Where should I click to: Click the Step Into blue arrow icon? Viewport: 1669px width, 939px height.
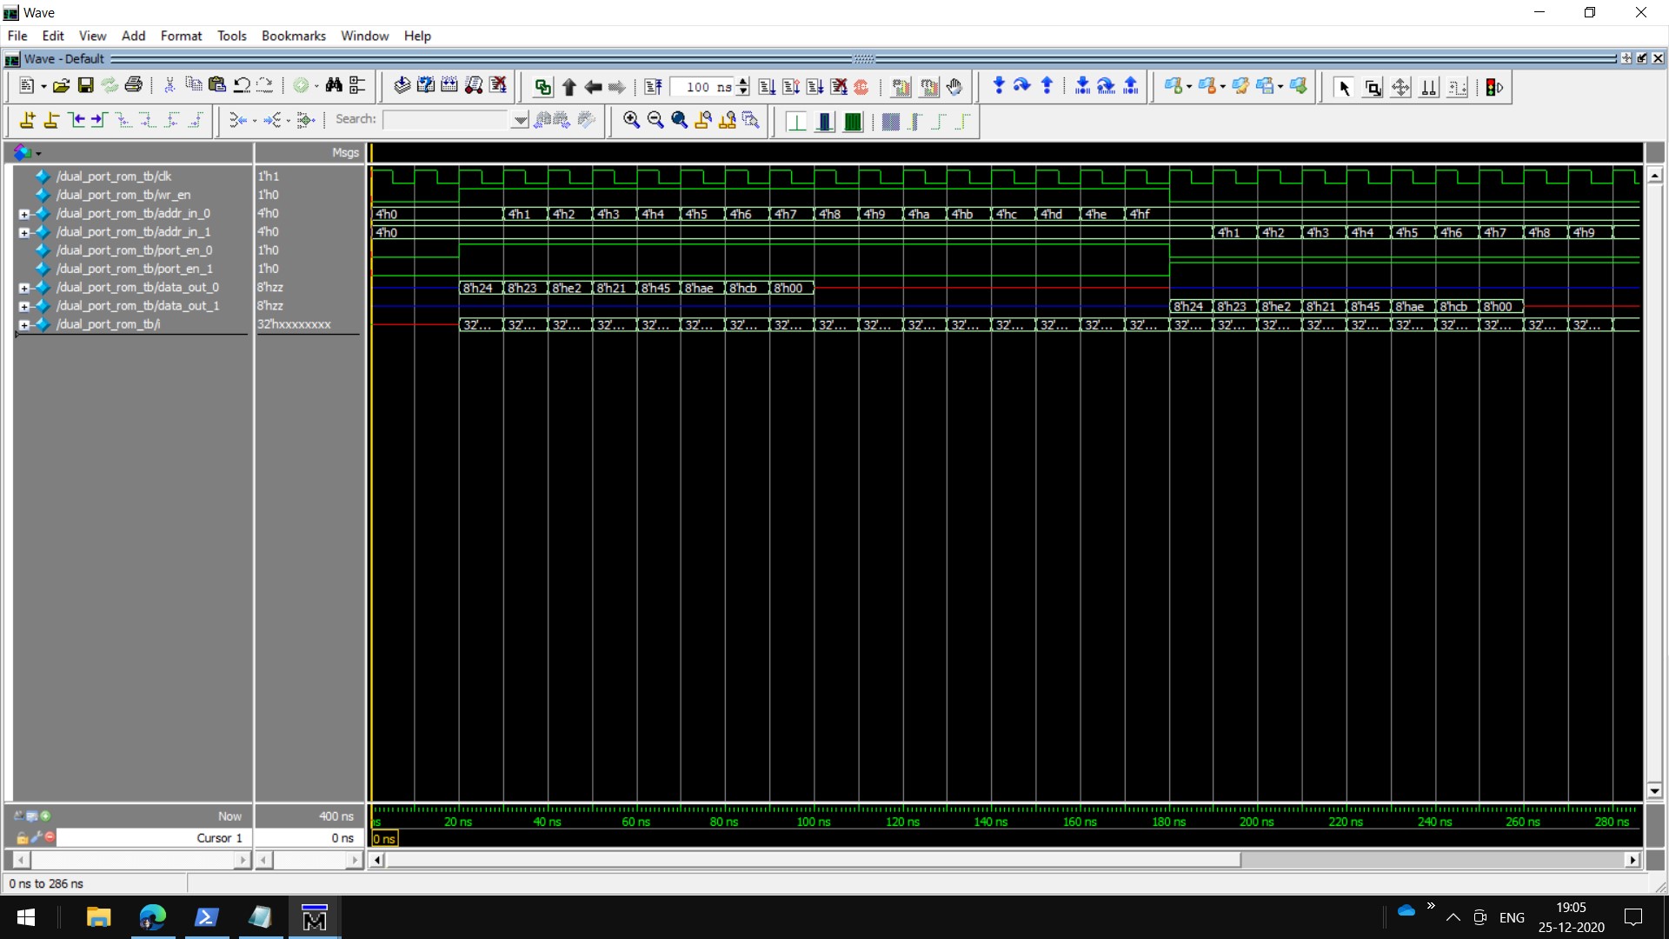[998, 86]
